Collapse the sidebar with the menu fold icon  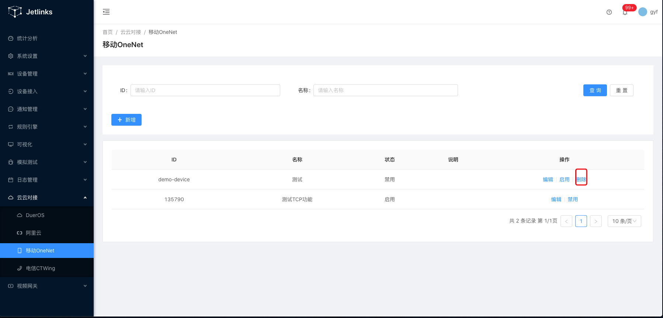click(106, 12)
